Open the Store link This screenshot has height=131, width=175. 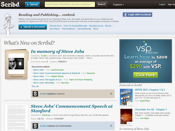(96, 29)
